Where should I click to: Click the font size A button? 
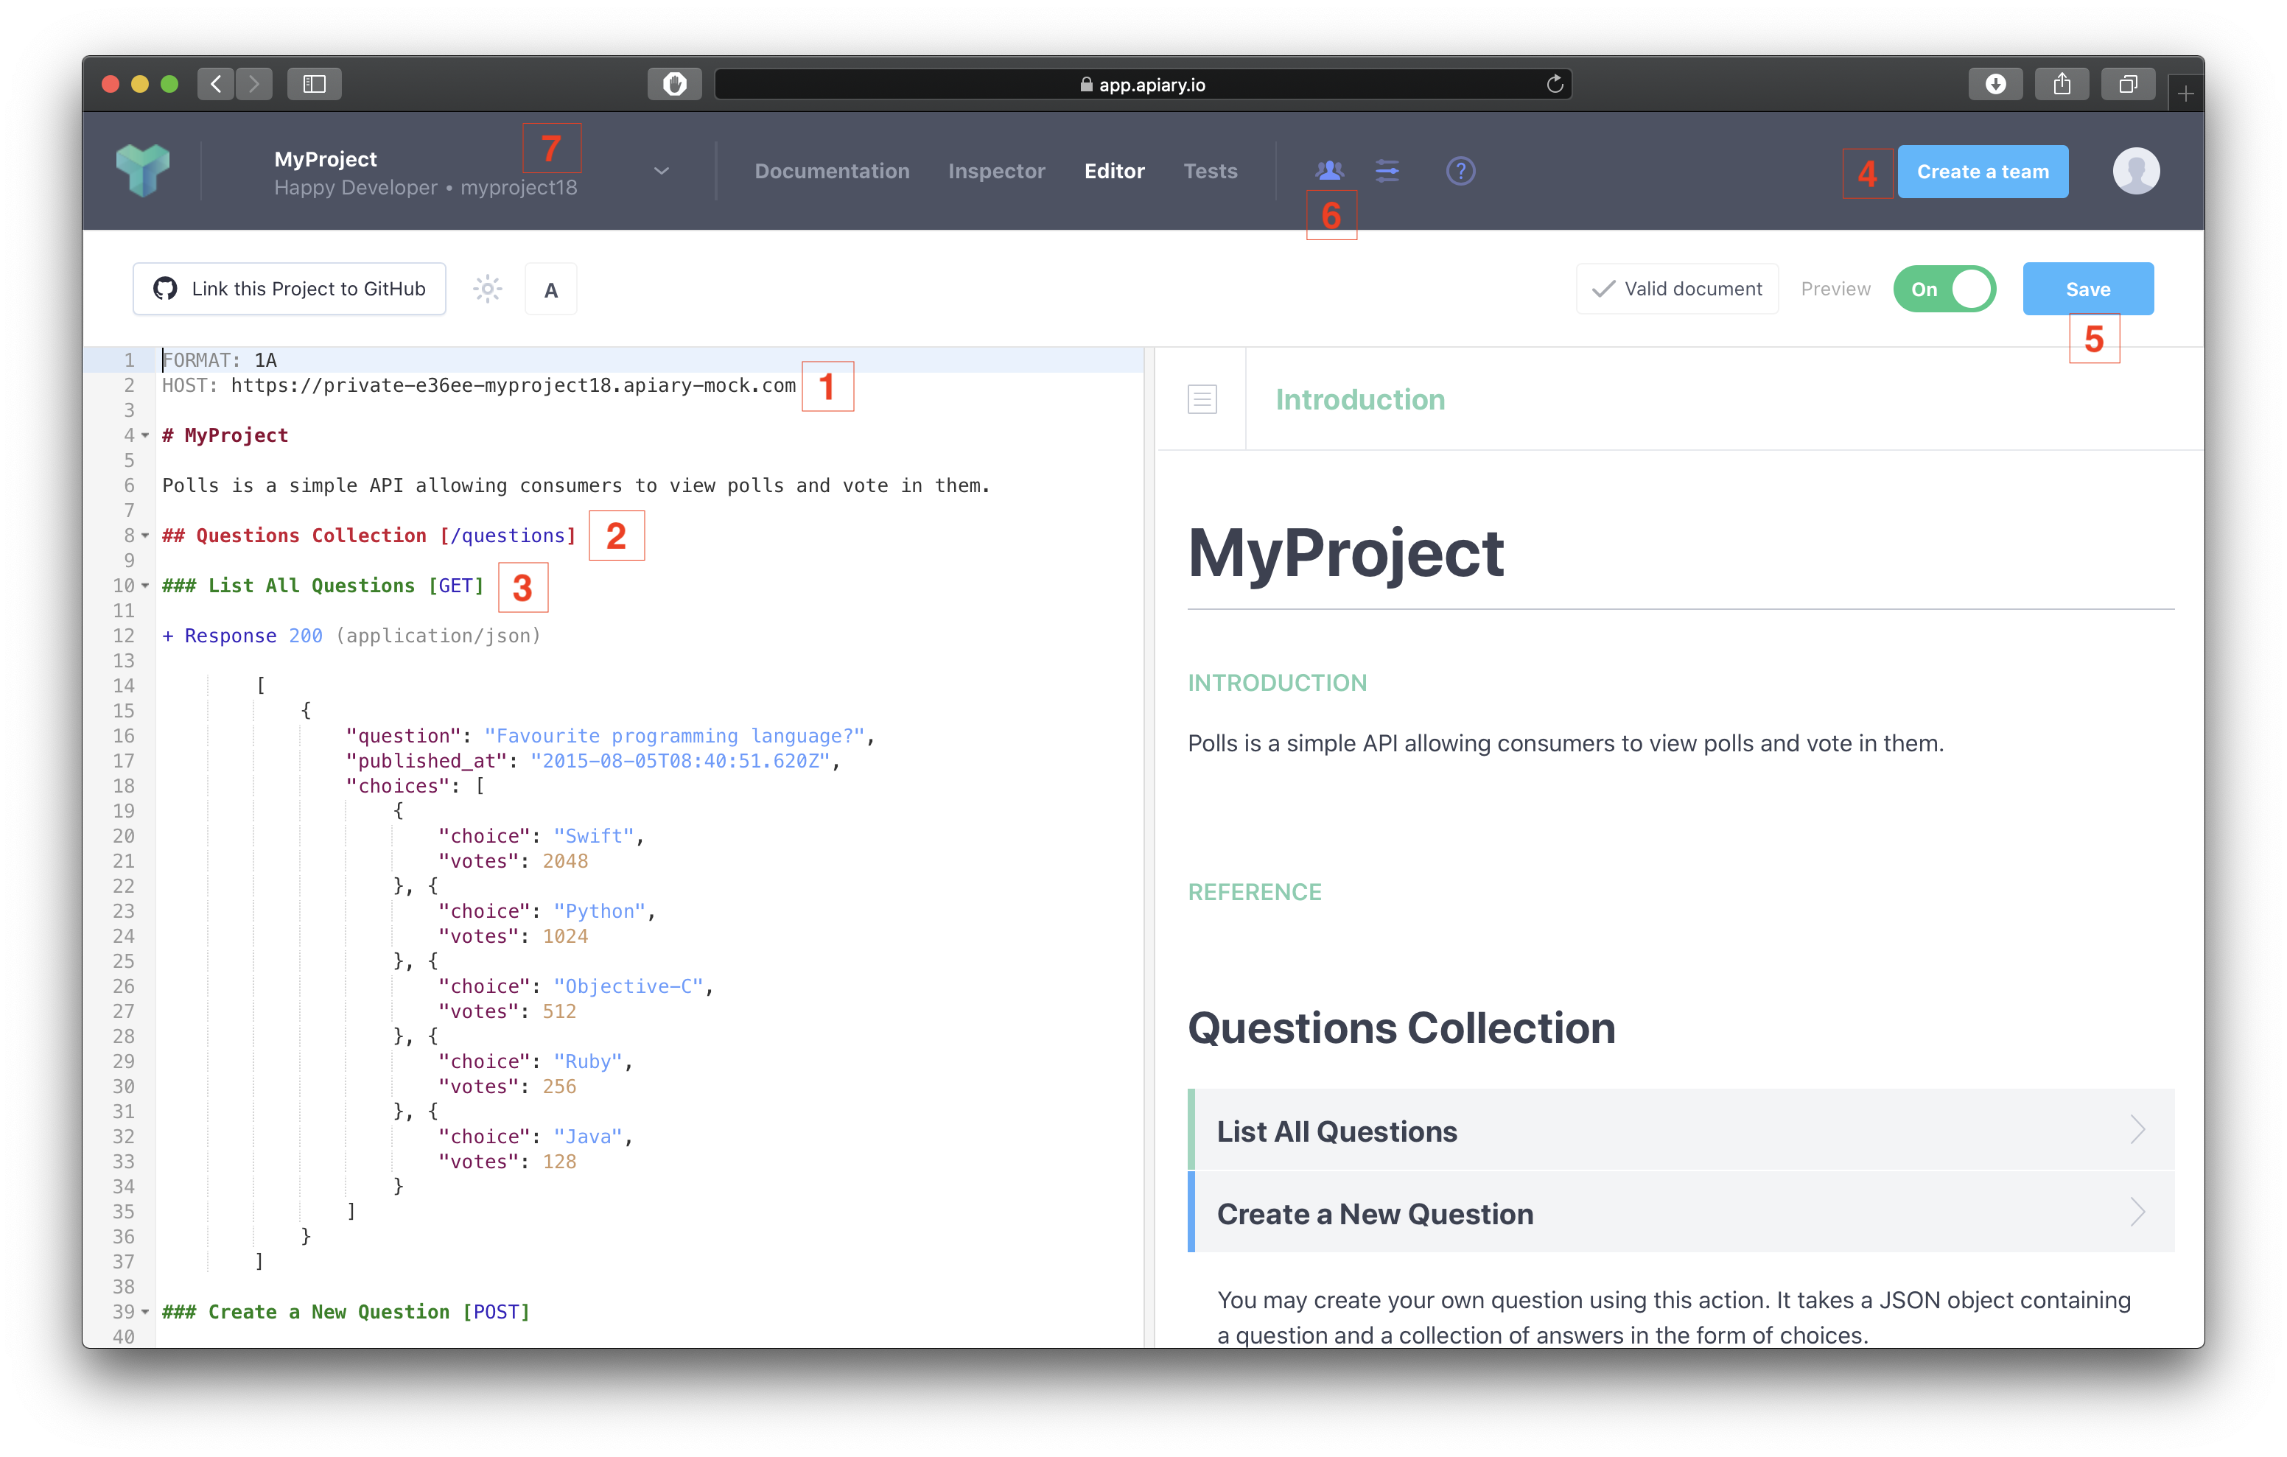coord(551,289)
